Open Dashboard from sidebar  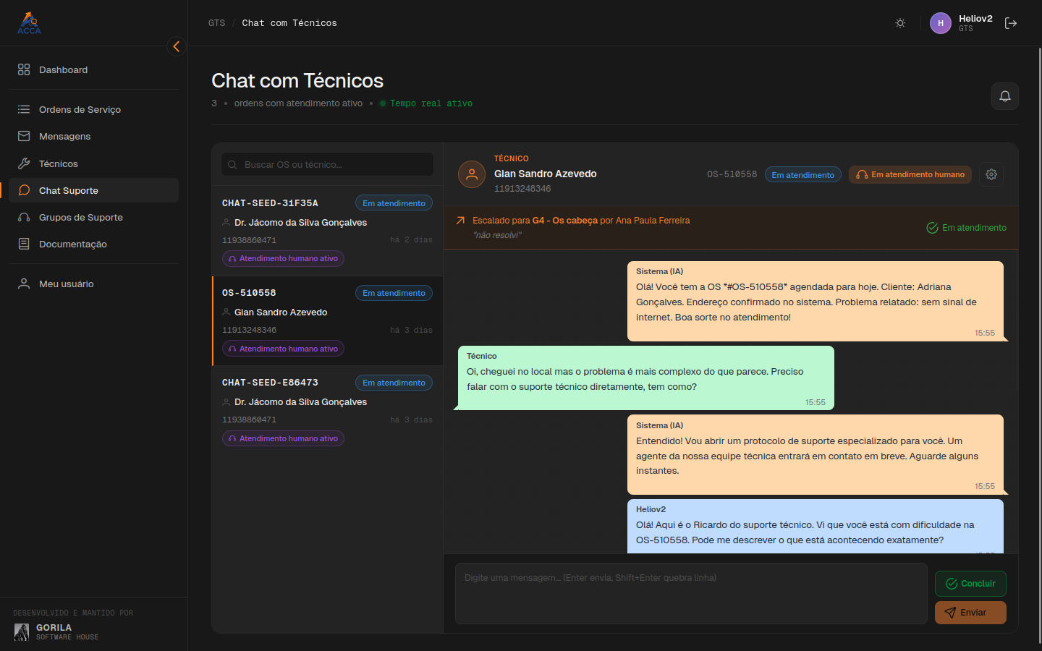coord(94,69)
